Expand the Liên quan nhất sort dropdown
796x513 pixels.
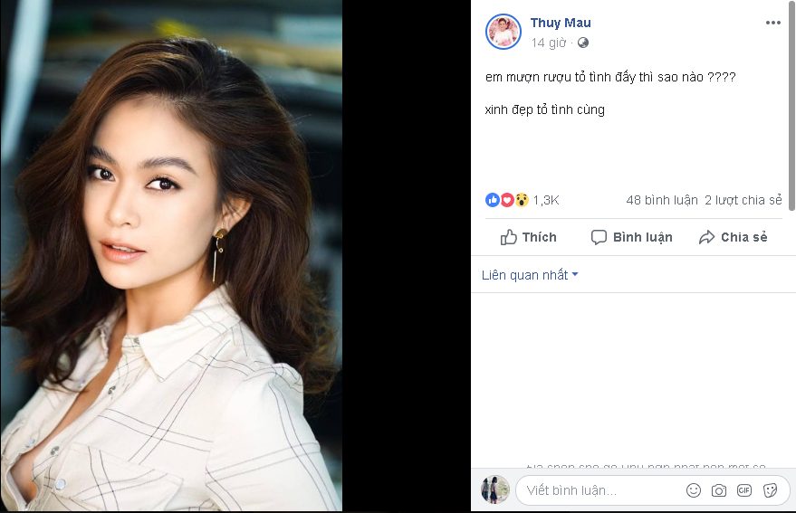click(x=530, y=275)
